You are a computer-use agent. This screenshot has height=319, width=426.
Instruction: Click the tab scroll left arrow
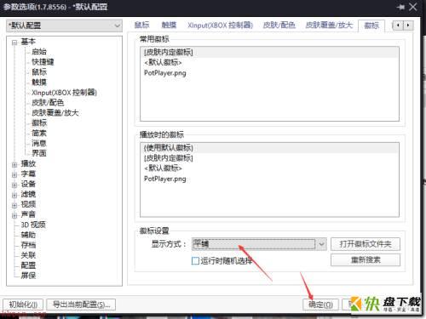398,26
